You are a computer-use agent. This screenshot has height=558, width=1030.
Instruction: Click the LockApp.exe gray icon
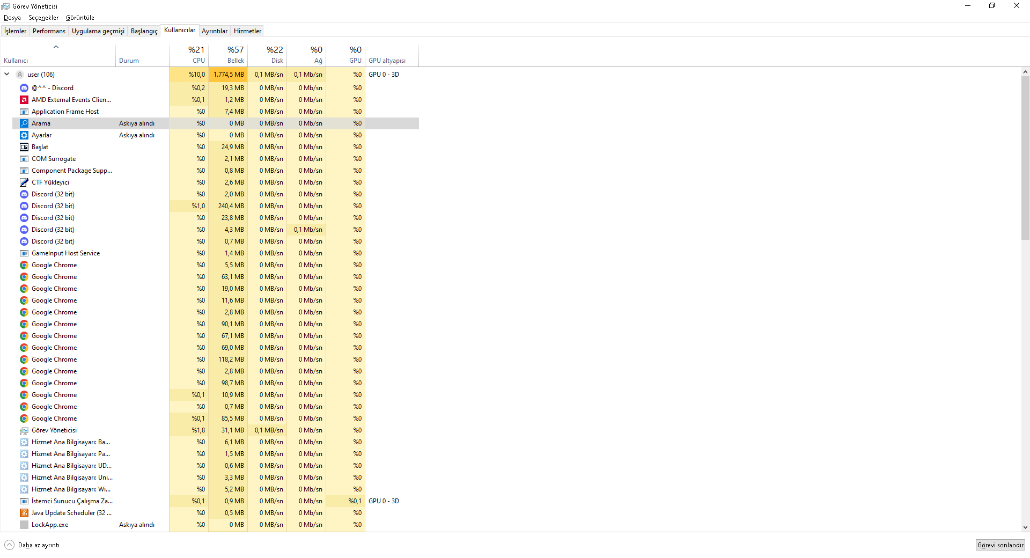click(24, 525)
